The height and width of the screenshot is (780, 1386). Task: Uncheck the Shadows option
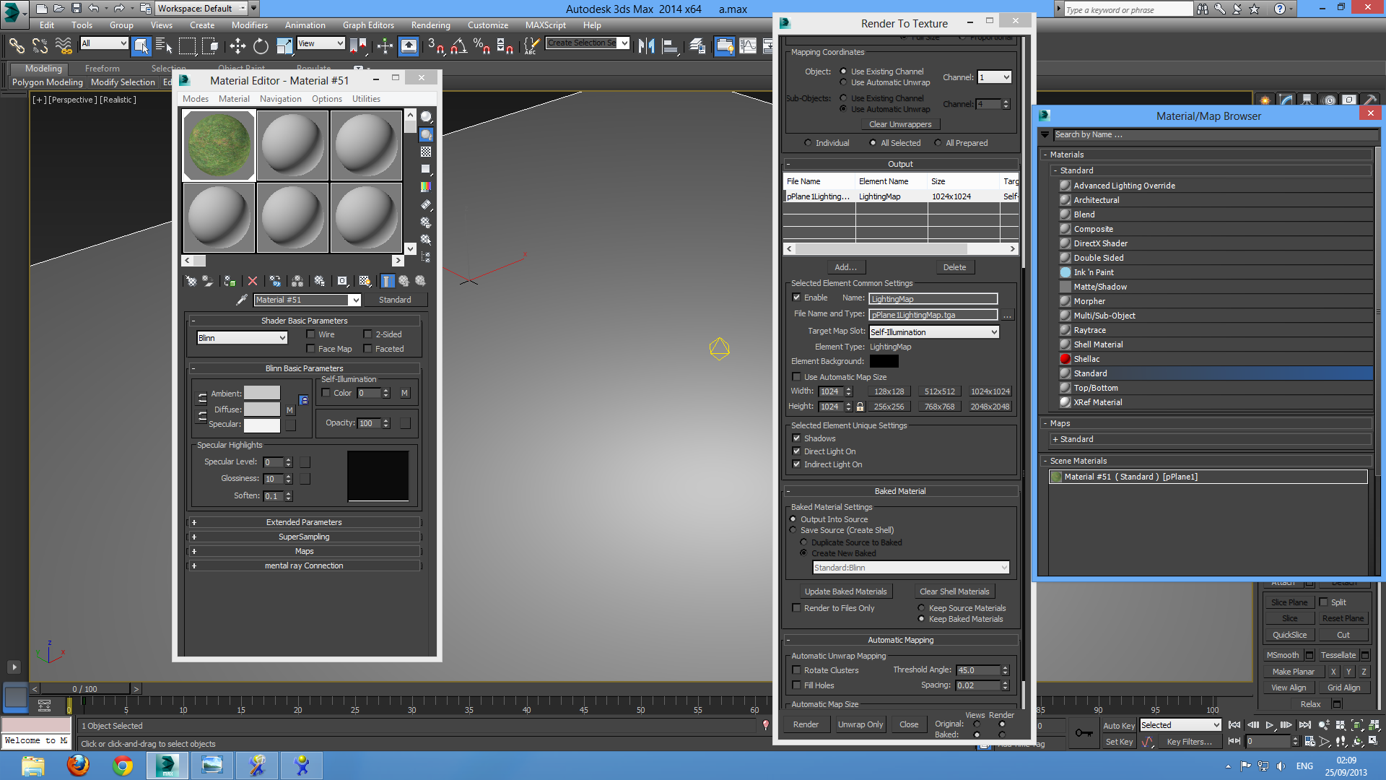796,438
